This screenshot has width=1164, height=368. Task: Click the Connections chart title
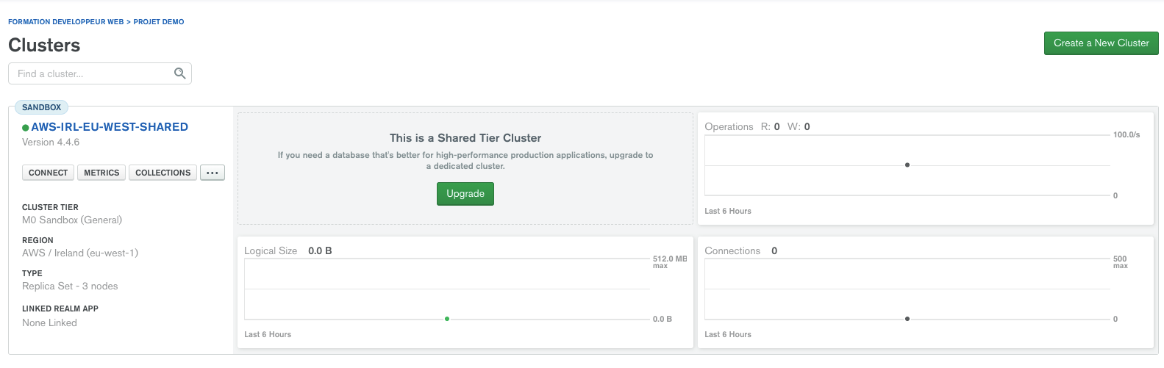click(732, 250)
